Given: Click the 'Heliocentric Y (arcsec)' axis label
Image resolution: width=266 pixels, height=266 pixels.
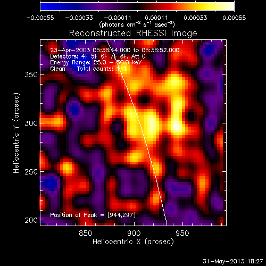Looking at the screenshot, I should pos(16,133).
